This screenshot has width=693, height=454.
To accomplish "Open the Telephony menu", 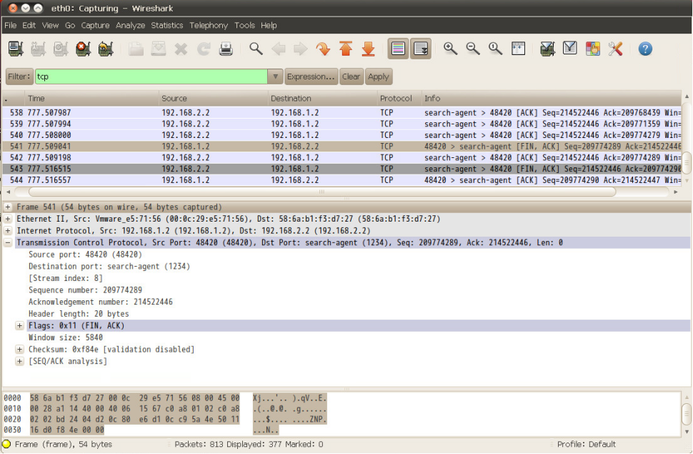I will click(209, 25).
